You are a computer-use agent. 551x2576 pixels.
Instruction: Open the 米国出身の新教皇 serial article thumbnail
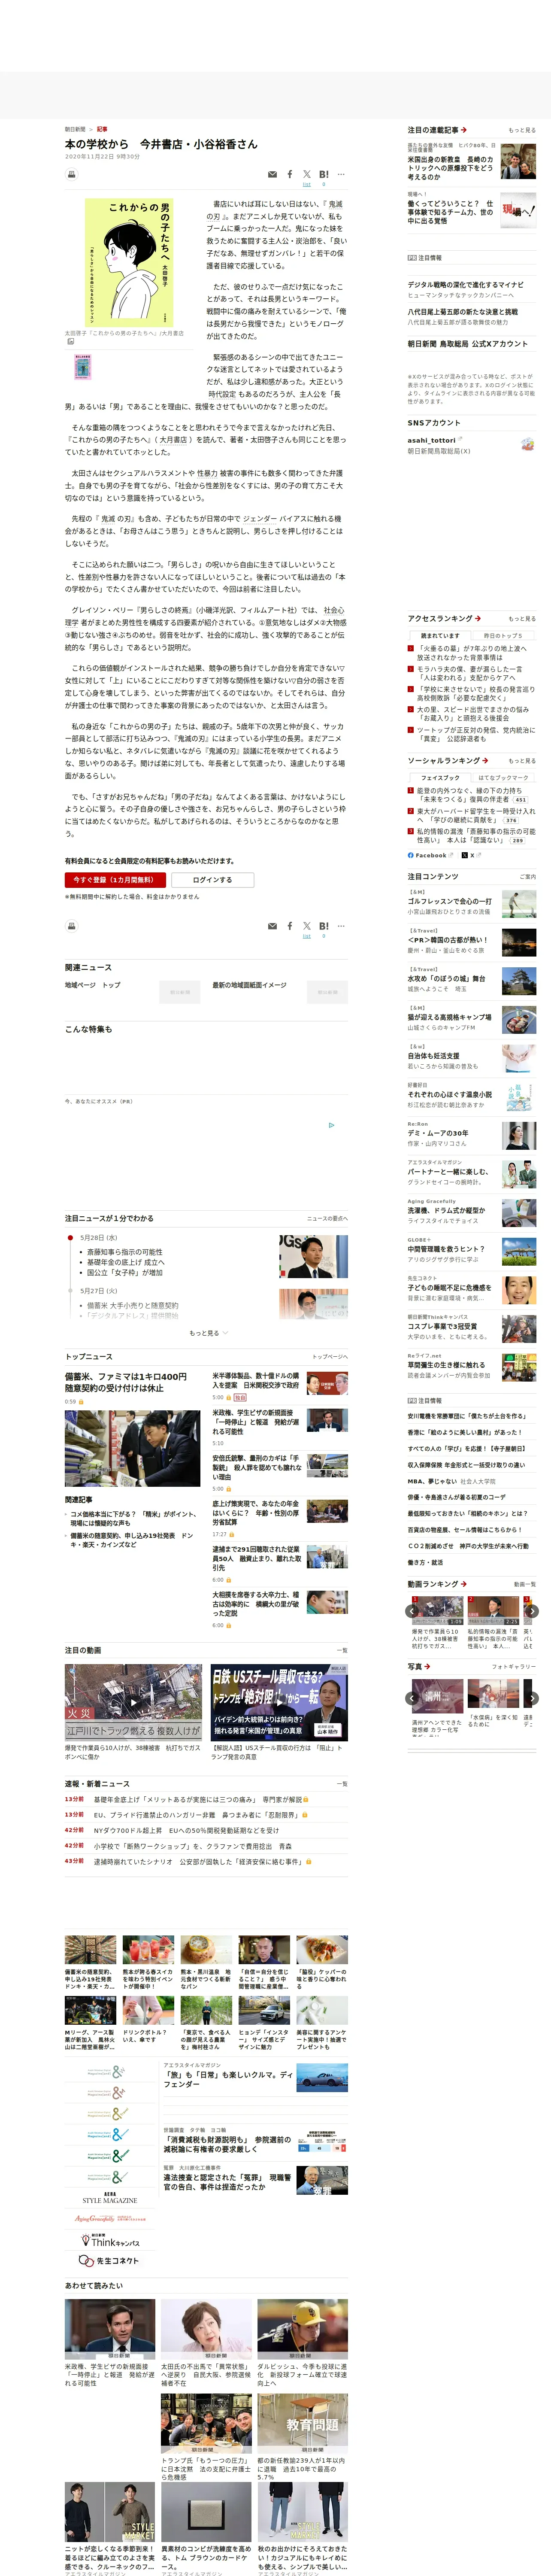[x=518, y=161]
